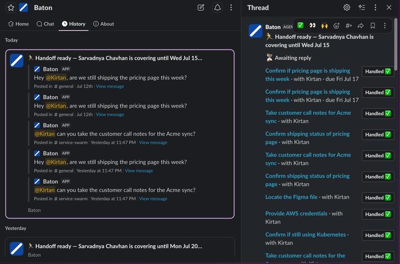Open History card covering until Mon Jul 20
This screenshot has height=264, width=400.
pyautogui.click(x=120, y=247)
